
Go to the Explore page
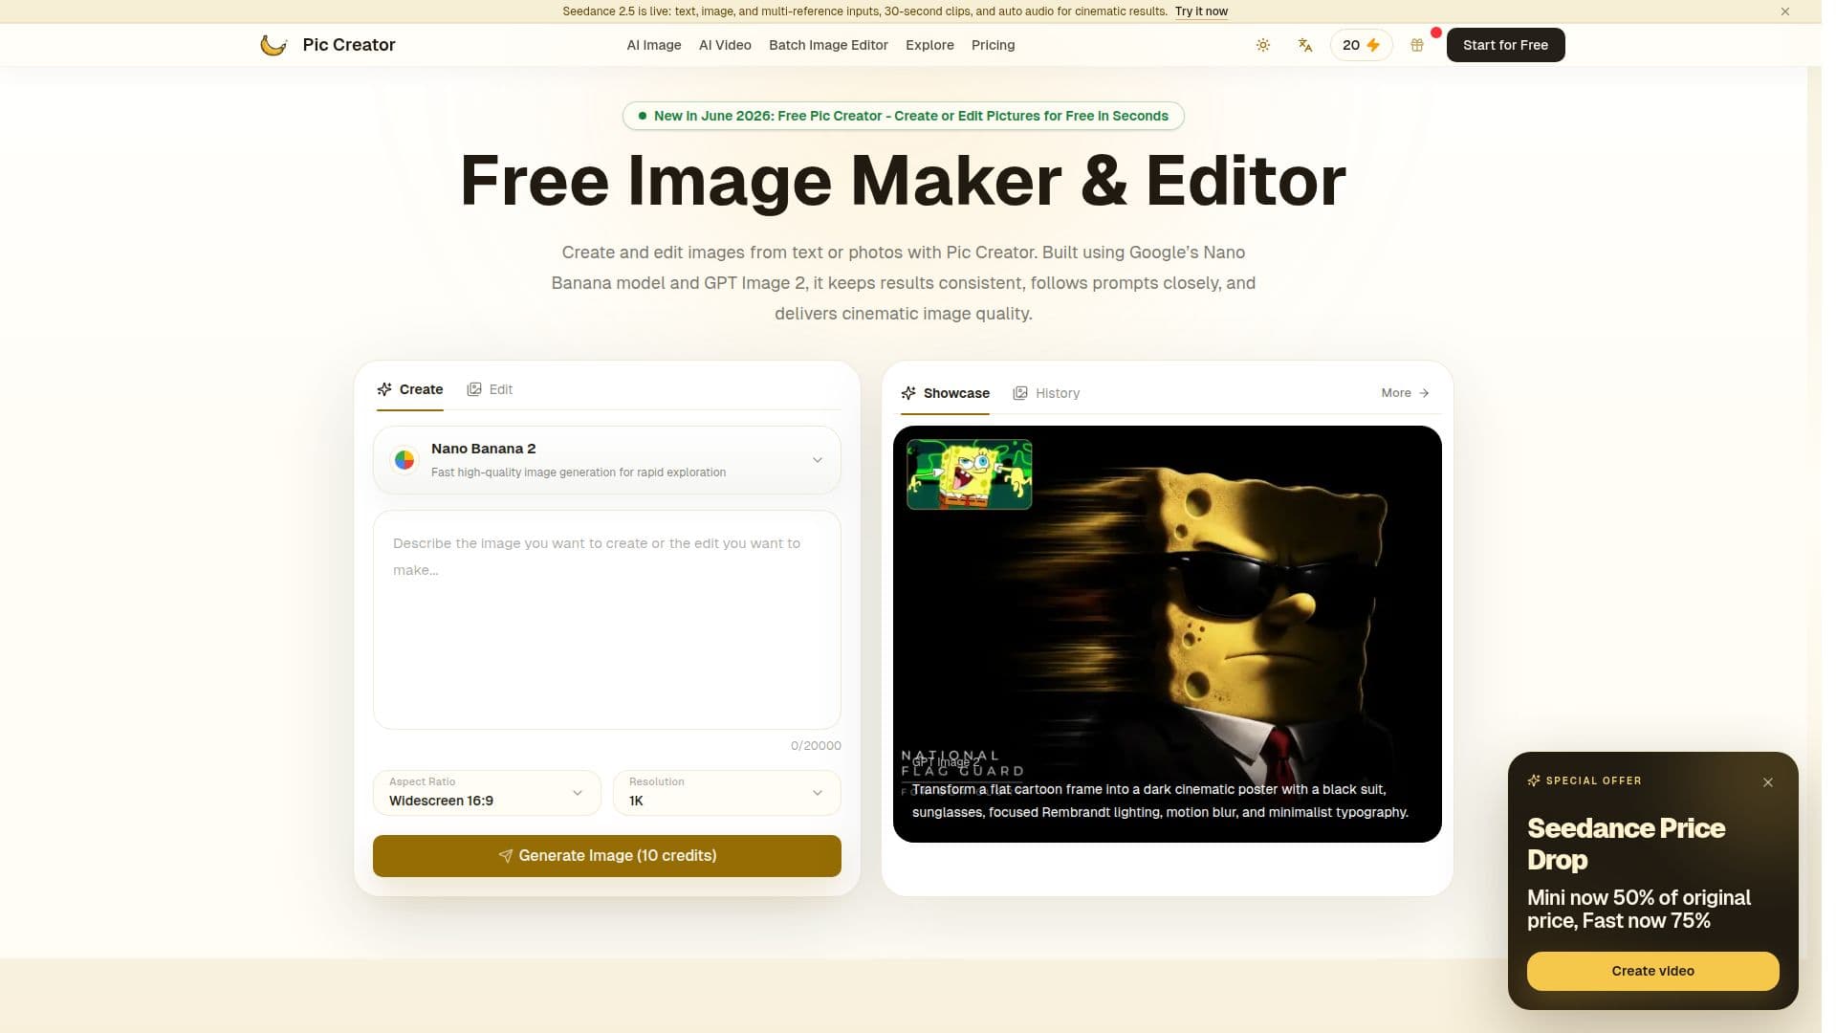pyautogui.click(x=929, y=45)
